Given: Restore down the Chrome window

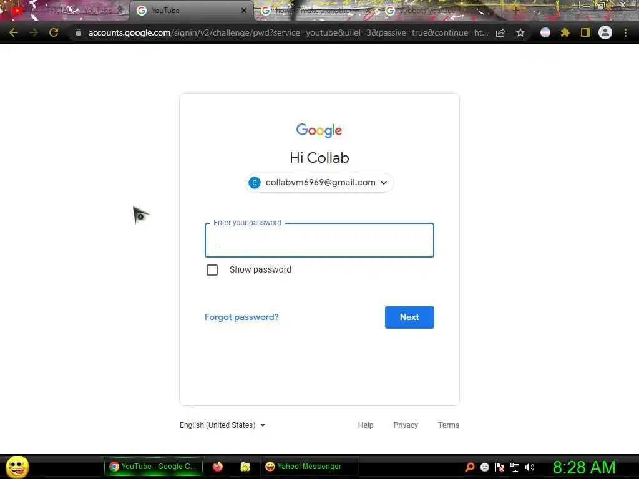Looking at the screenshot, I should (601, 5).
